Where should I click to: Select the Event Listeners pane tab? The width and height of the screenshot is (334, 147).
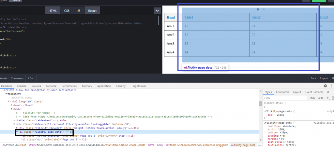tap(314, 92)
